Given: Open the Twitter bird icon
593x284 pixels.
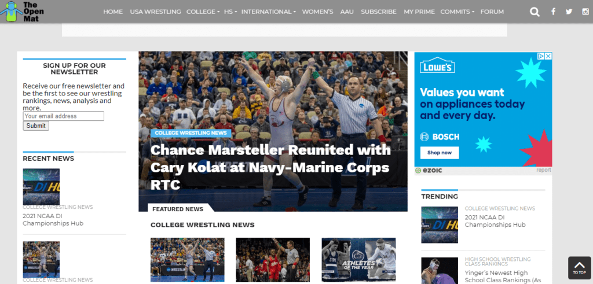Looking at the screenshot, I should [x=569, y=12].
